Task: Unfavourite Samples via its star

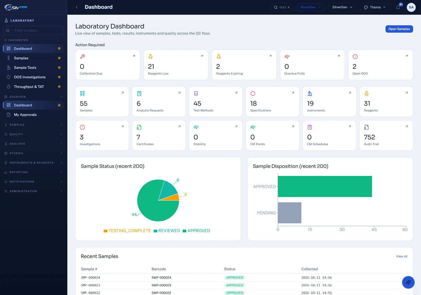Action: coord(59,58)
